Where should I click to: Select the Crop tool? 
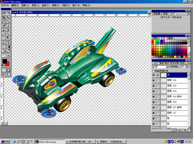(x=3, y=17)
